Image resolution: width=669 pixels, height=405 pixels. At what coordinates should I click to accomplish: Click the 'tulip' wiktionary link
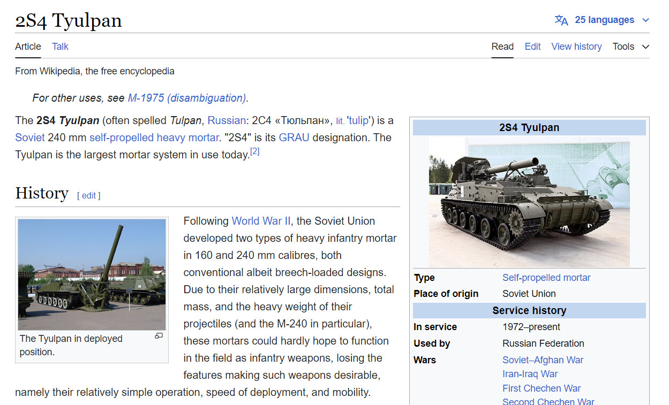click(358, 120)
